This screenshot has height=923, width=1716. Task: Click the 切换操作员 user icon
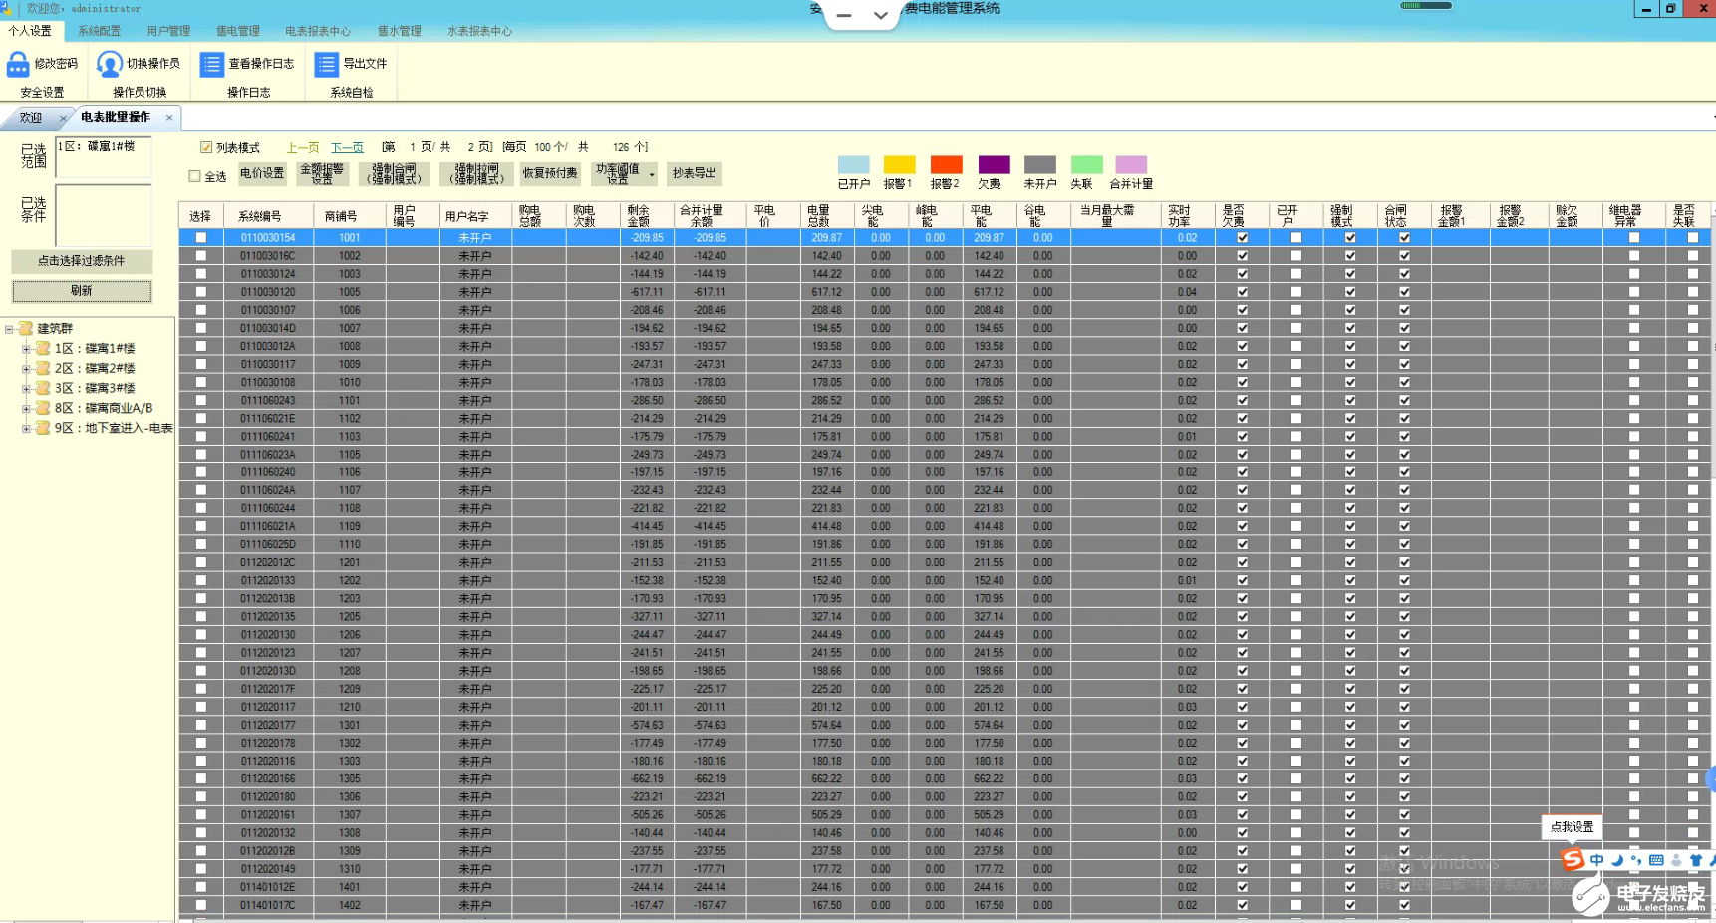tap(109, 64)
